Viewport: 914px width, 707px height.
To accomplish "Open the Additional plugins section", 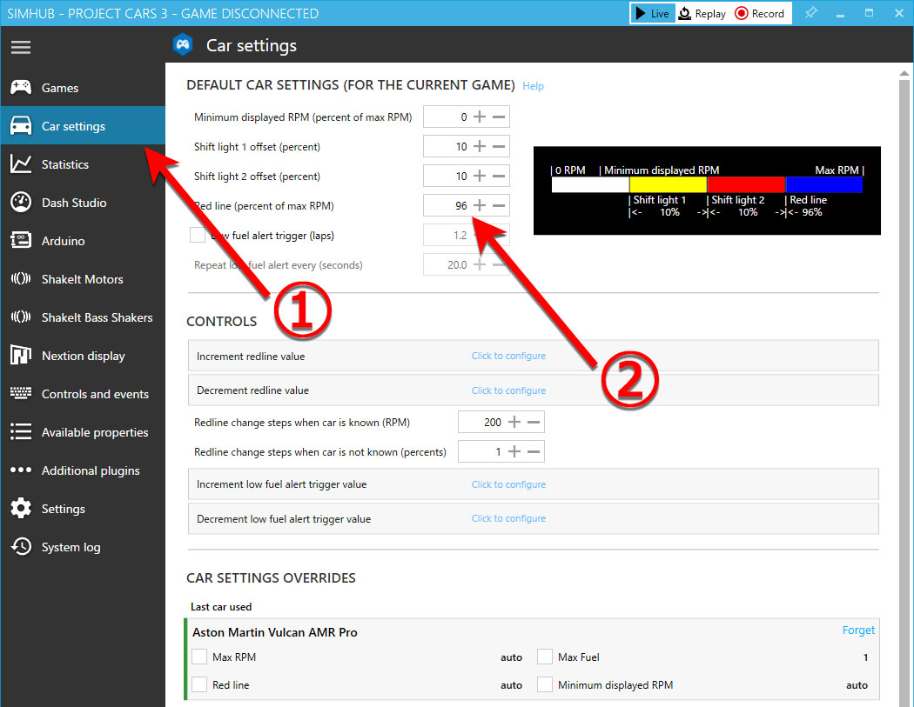I will point(83,470).
